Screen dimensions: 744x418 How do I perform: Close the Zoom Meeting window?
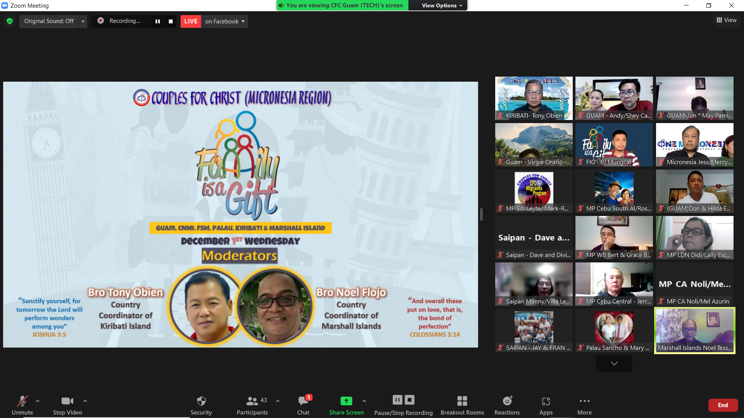[x=732, y=5]
